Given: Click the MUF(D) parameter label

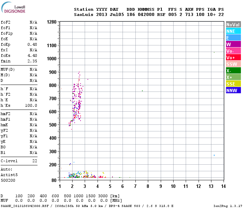Looking at the screenshot, I should click(x=8, y=69).
